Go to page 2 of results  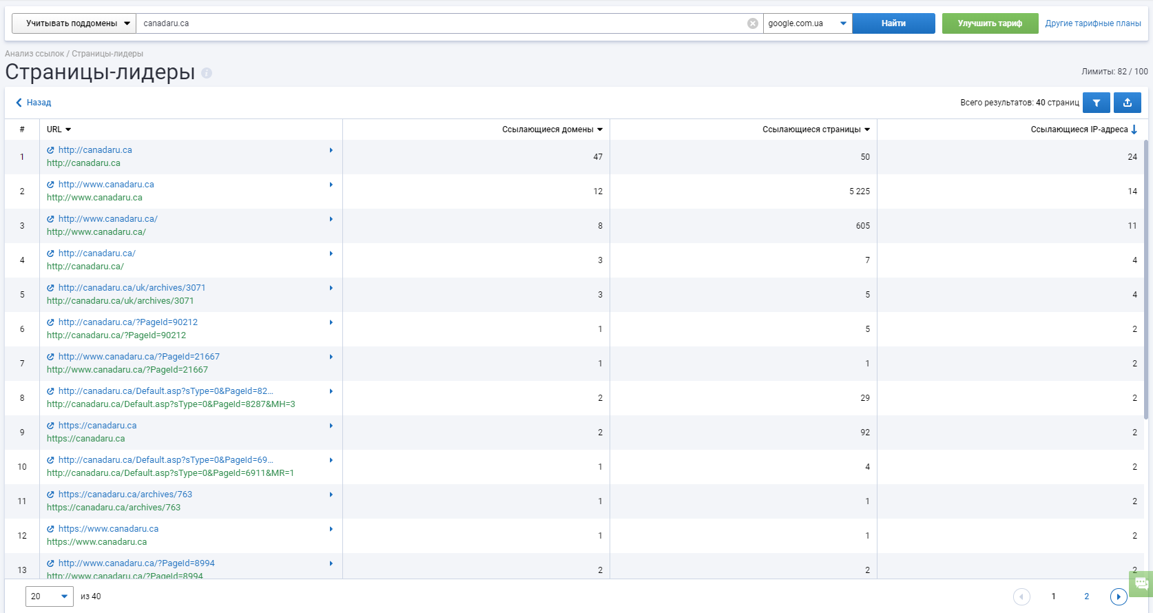(x=1087, y=596)
